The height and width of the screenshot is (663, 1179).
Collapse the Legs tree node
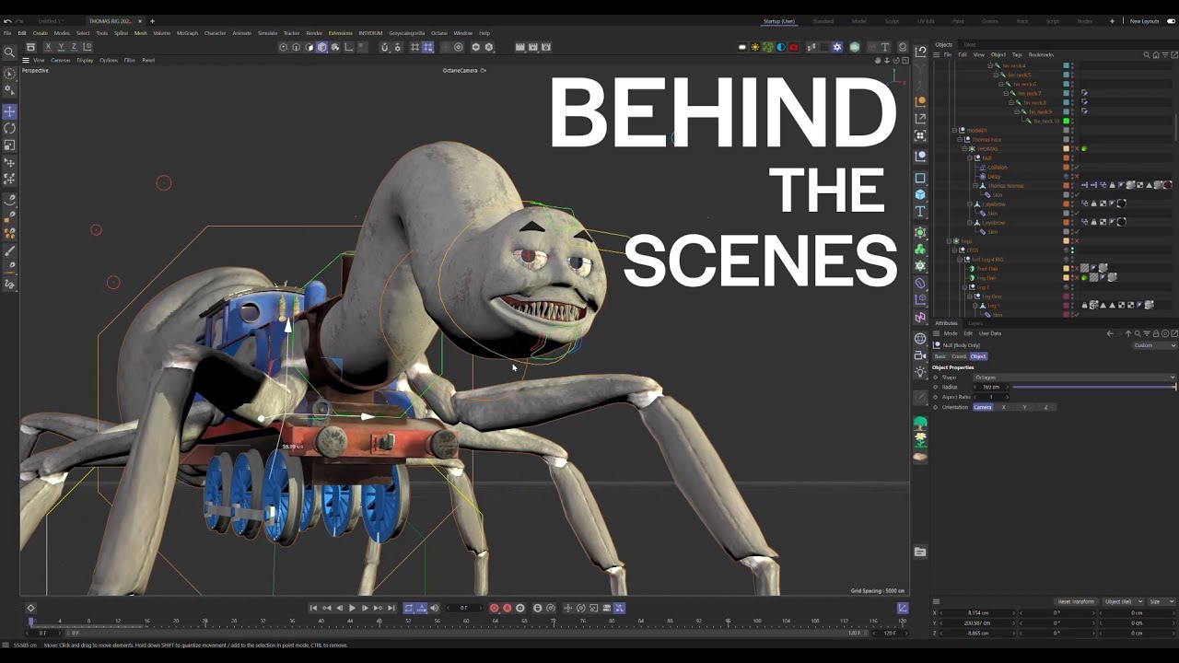pyautogui.click(x=949, y=241)
